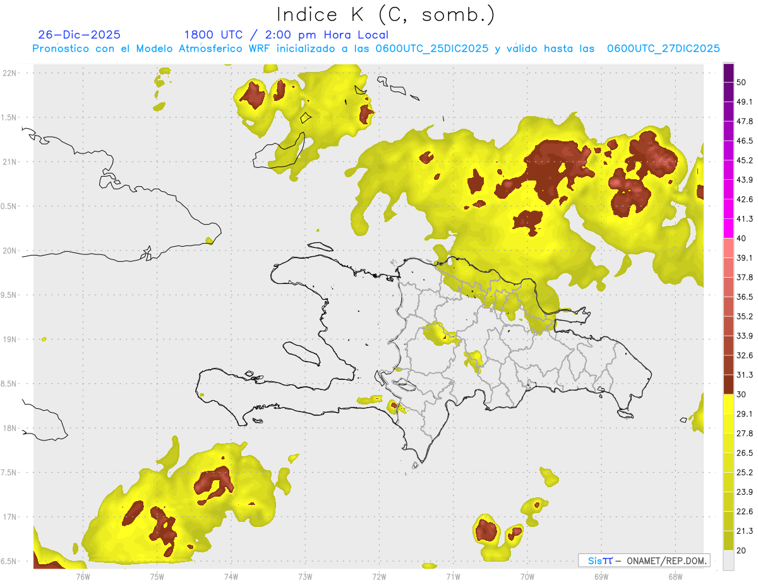Click the legend value "43.9"
This screenshot has height=585, width=758.
tap(745, 180)
